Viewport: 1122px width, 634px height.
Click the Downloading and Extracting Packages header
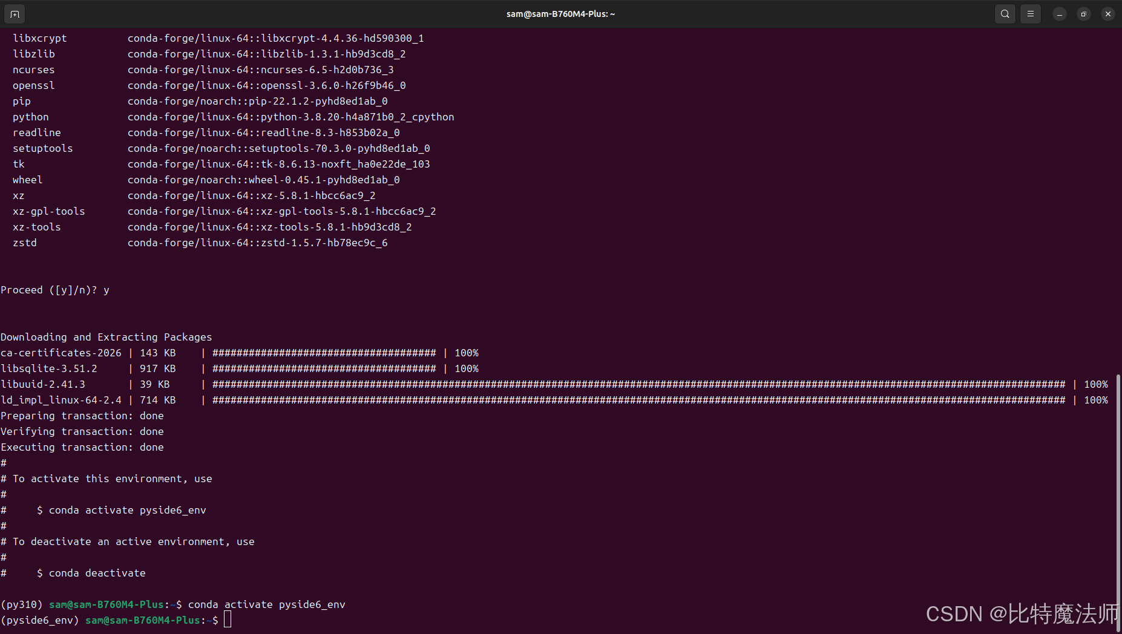[x=107, y=337]
